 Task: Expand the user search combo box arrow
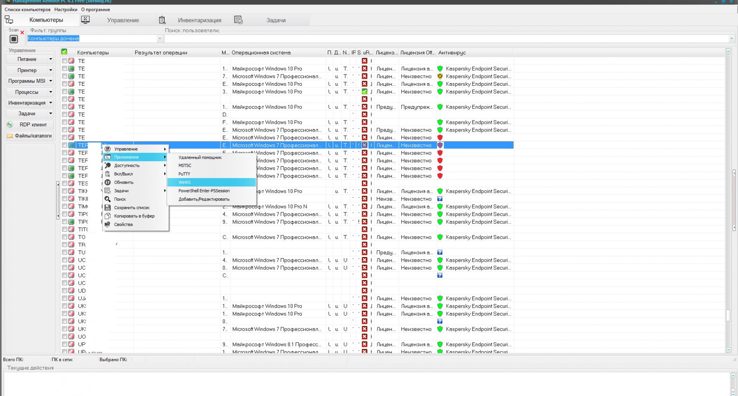coord(731,39)
